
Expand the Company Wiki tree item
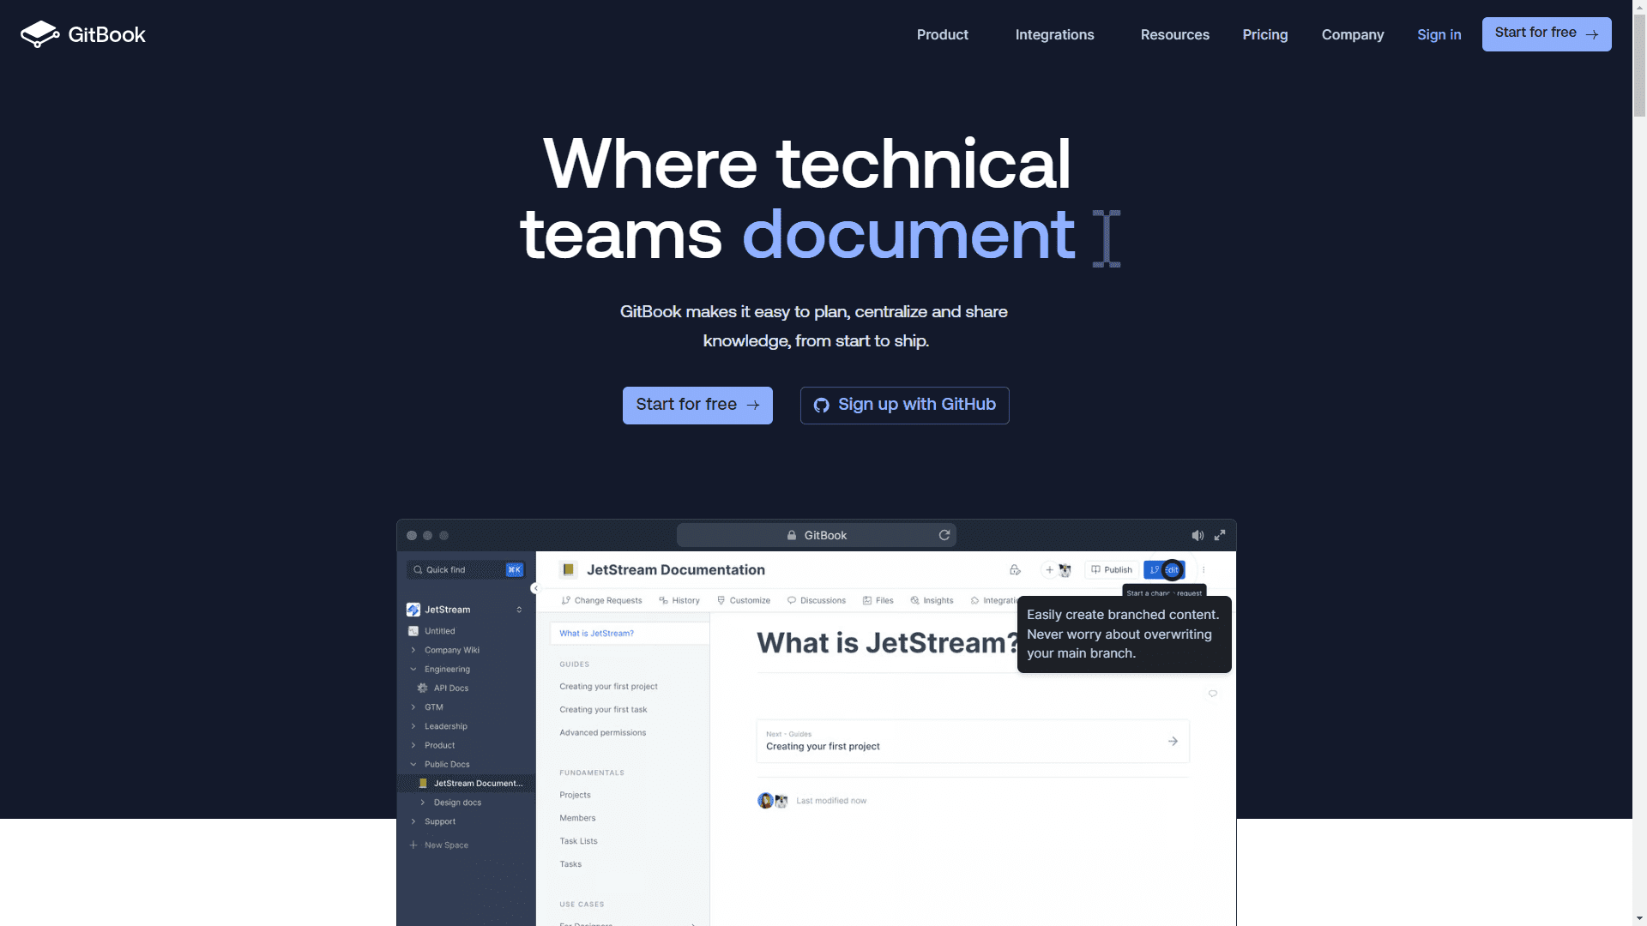click(x=413, y=650)
